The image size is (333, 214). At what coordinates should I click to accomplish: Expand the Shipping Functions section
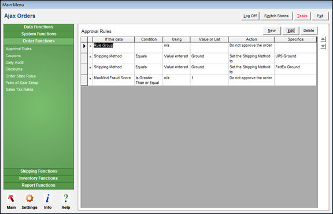39,171
